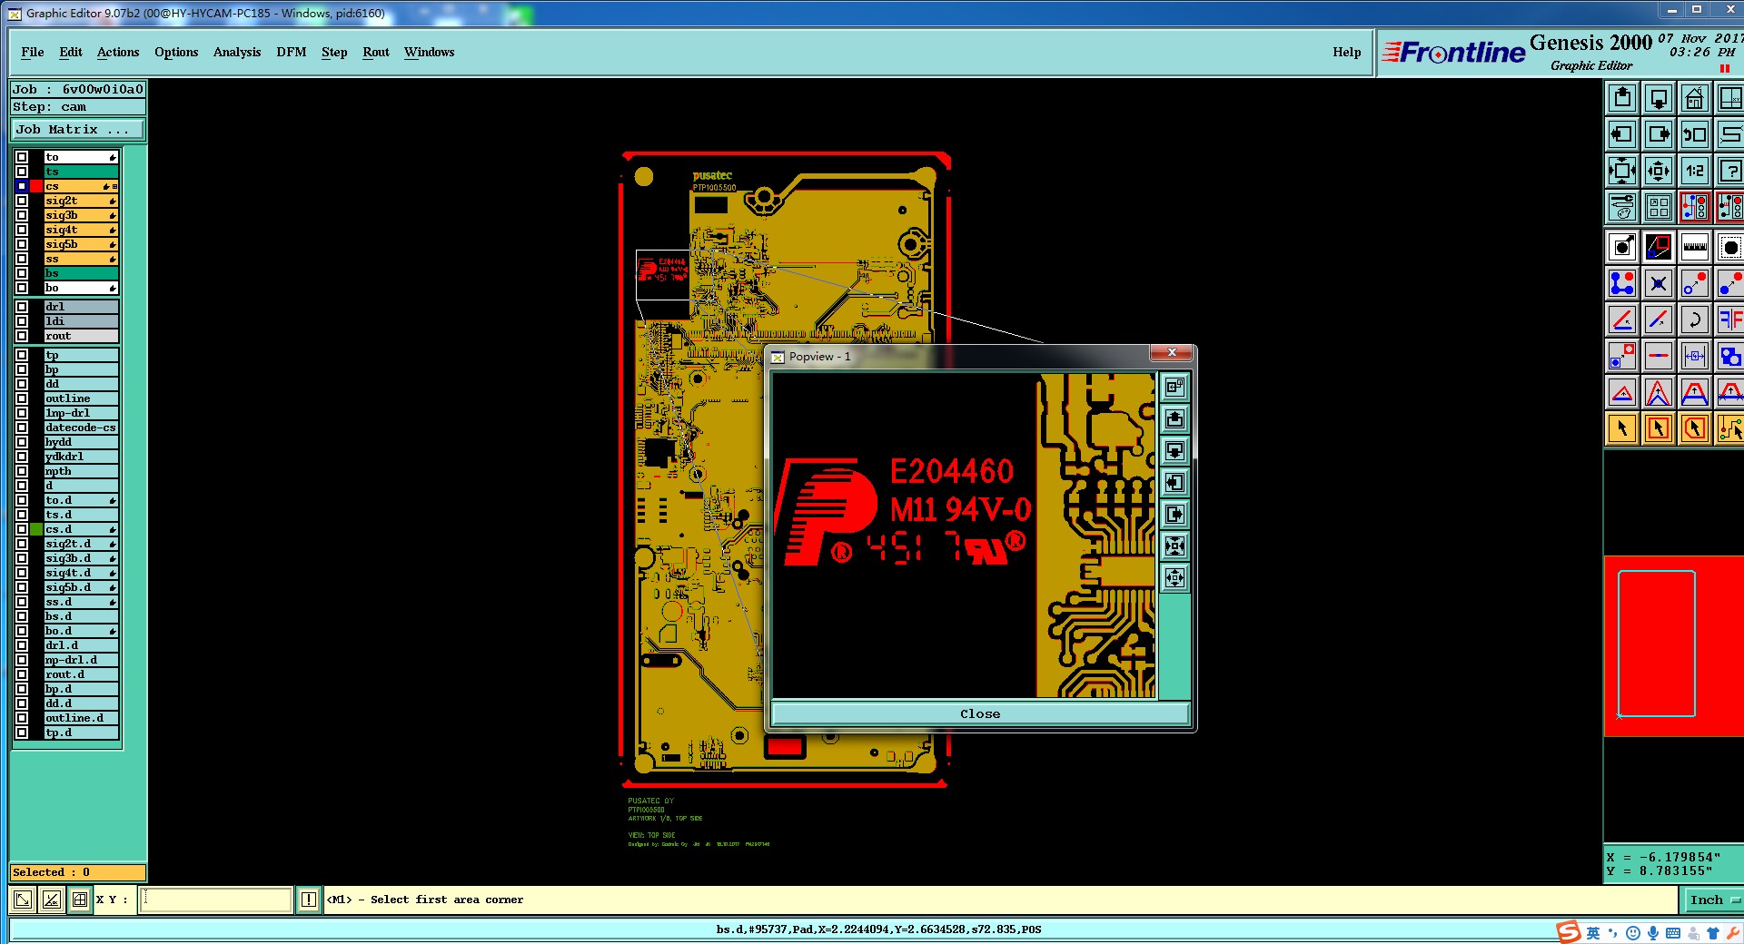This screenshot has height=944, width=1744.
Task: Open the Edit menu
Action: [71, 52]
